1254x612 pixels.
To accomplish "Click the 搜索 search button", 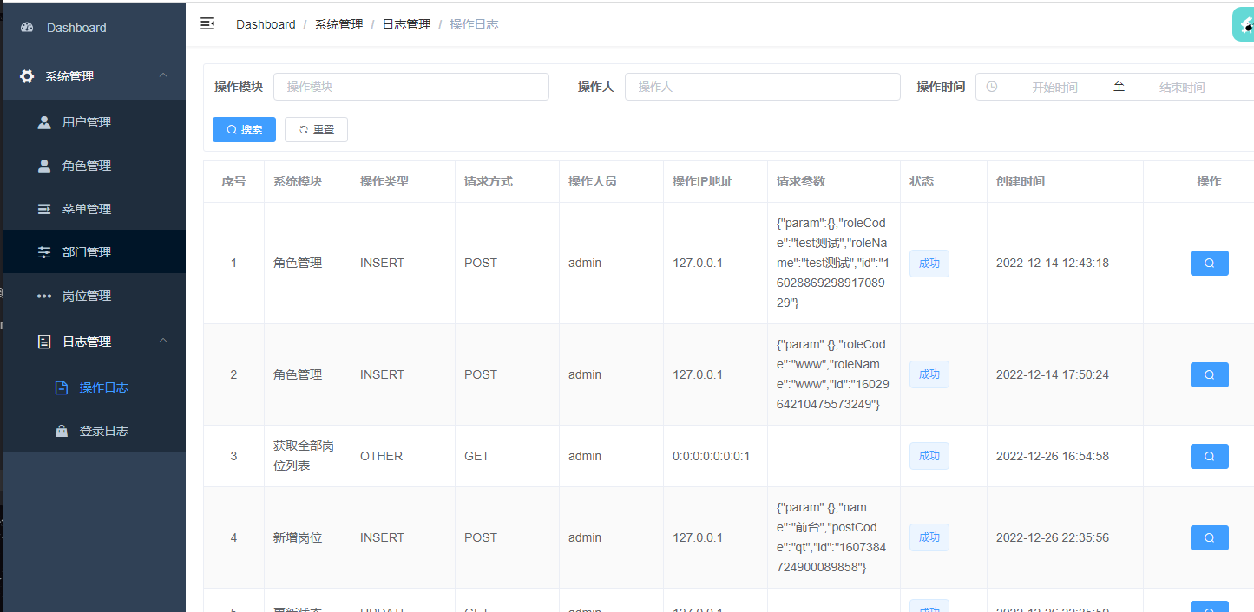I will tap(244, 129).
